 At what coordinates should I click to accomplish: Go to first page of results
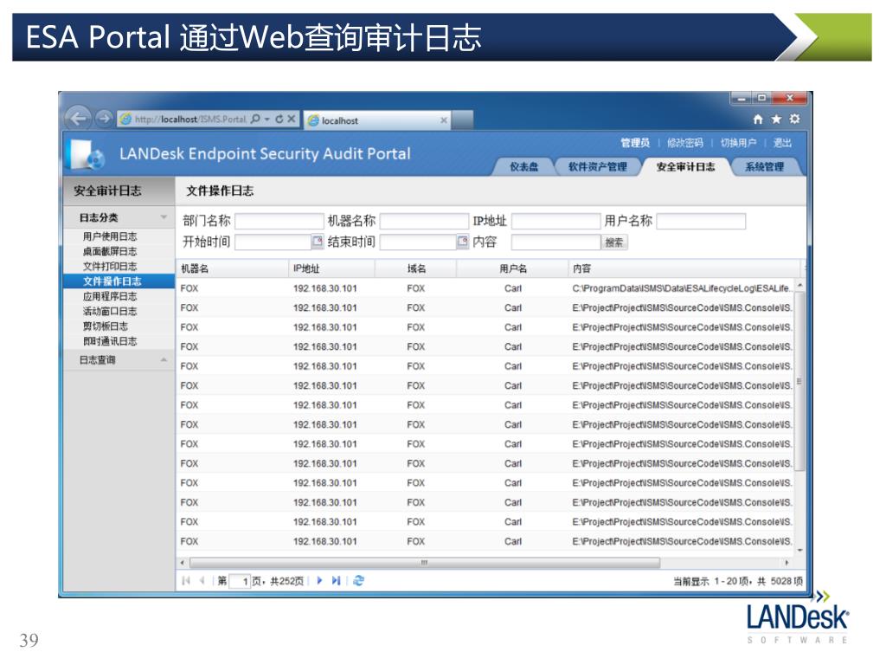click(186, 581)
